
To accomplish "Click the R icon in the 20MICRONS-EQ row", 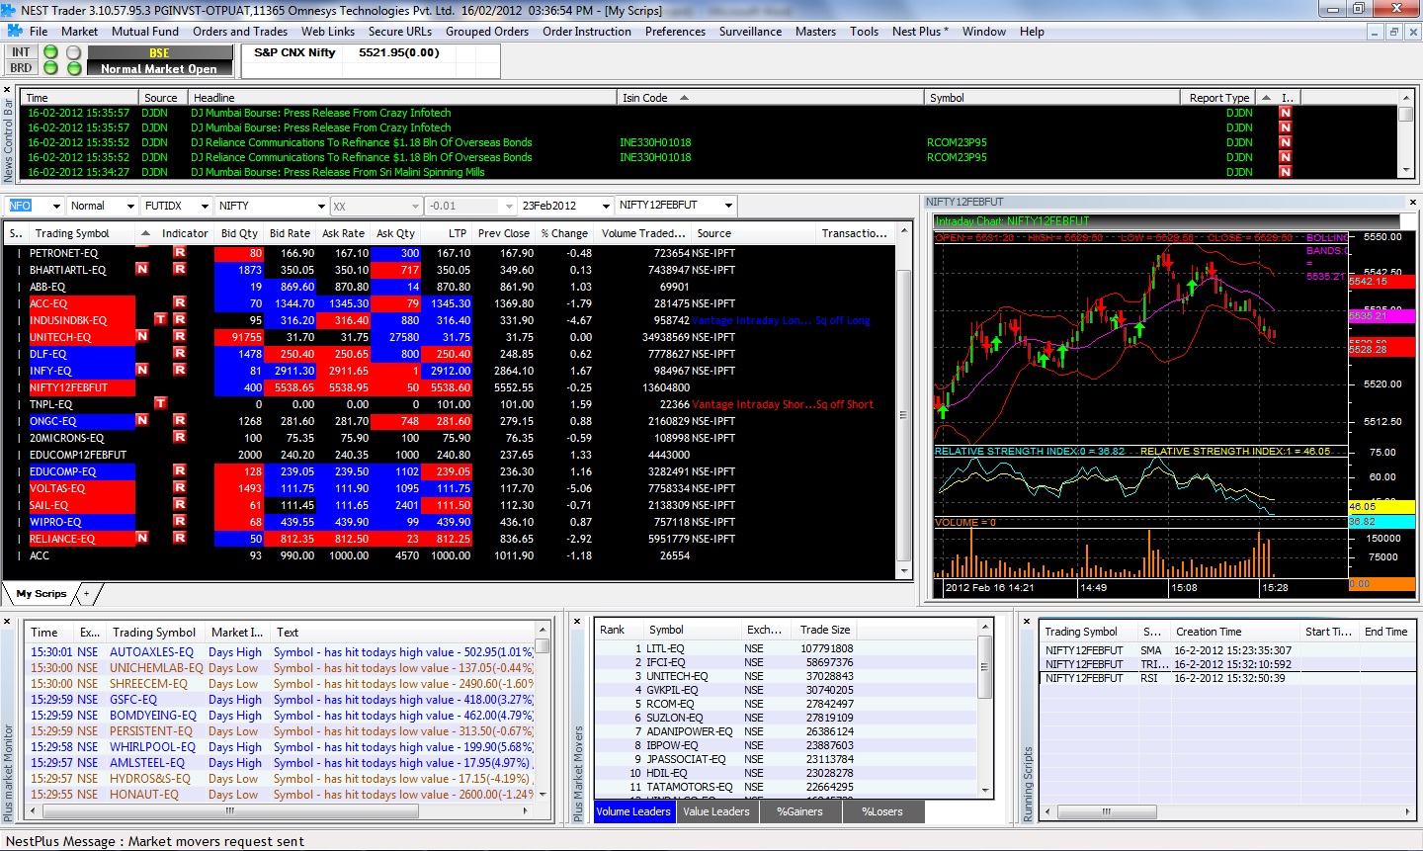I will coord(180,438).
